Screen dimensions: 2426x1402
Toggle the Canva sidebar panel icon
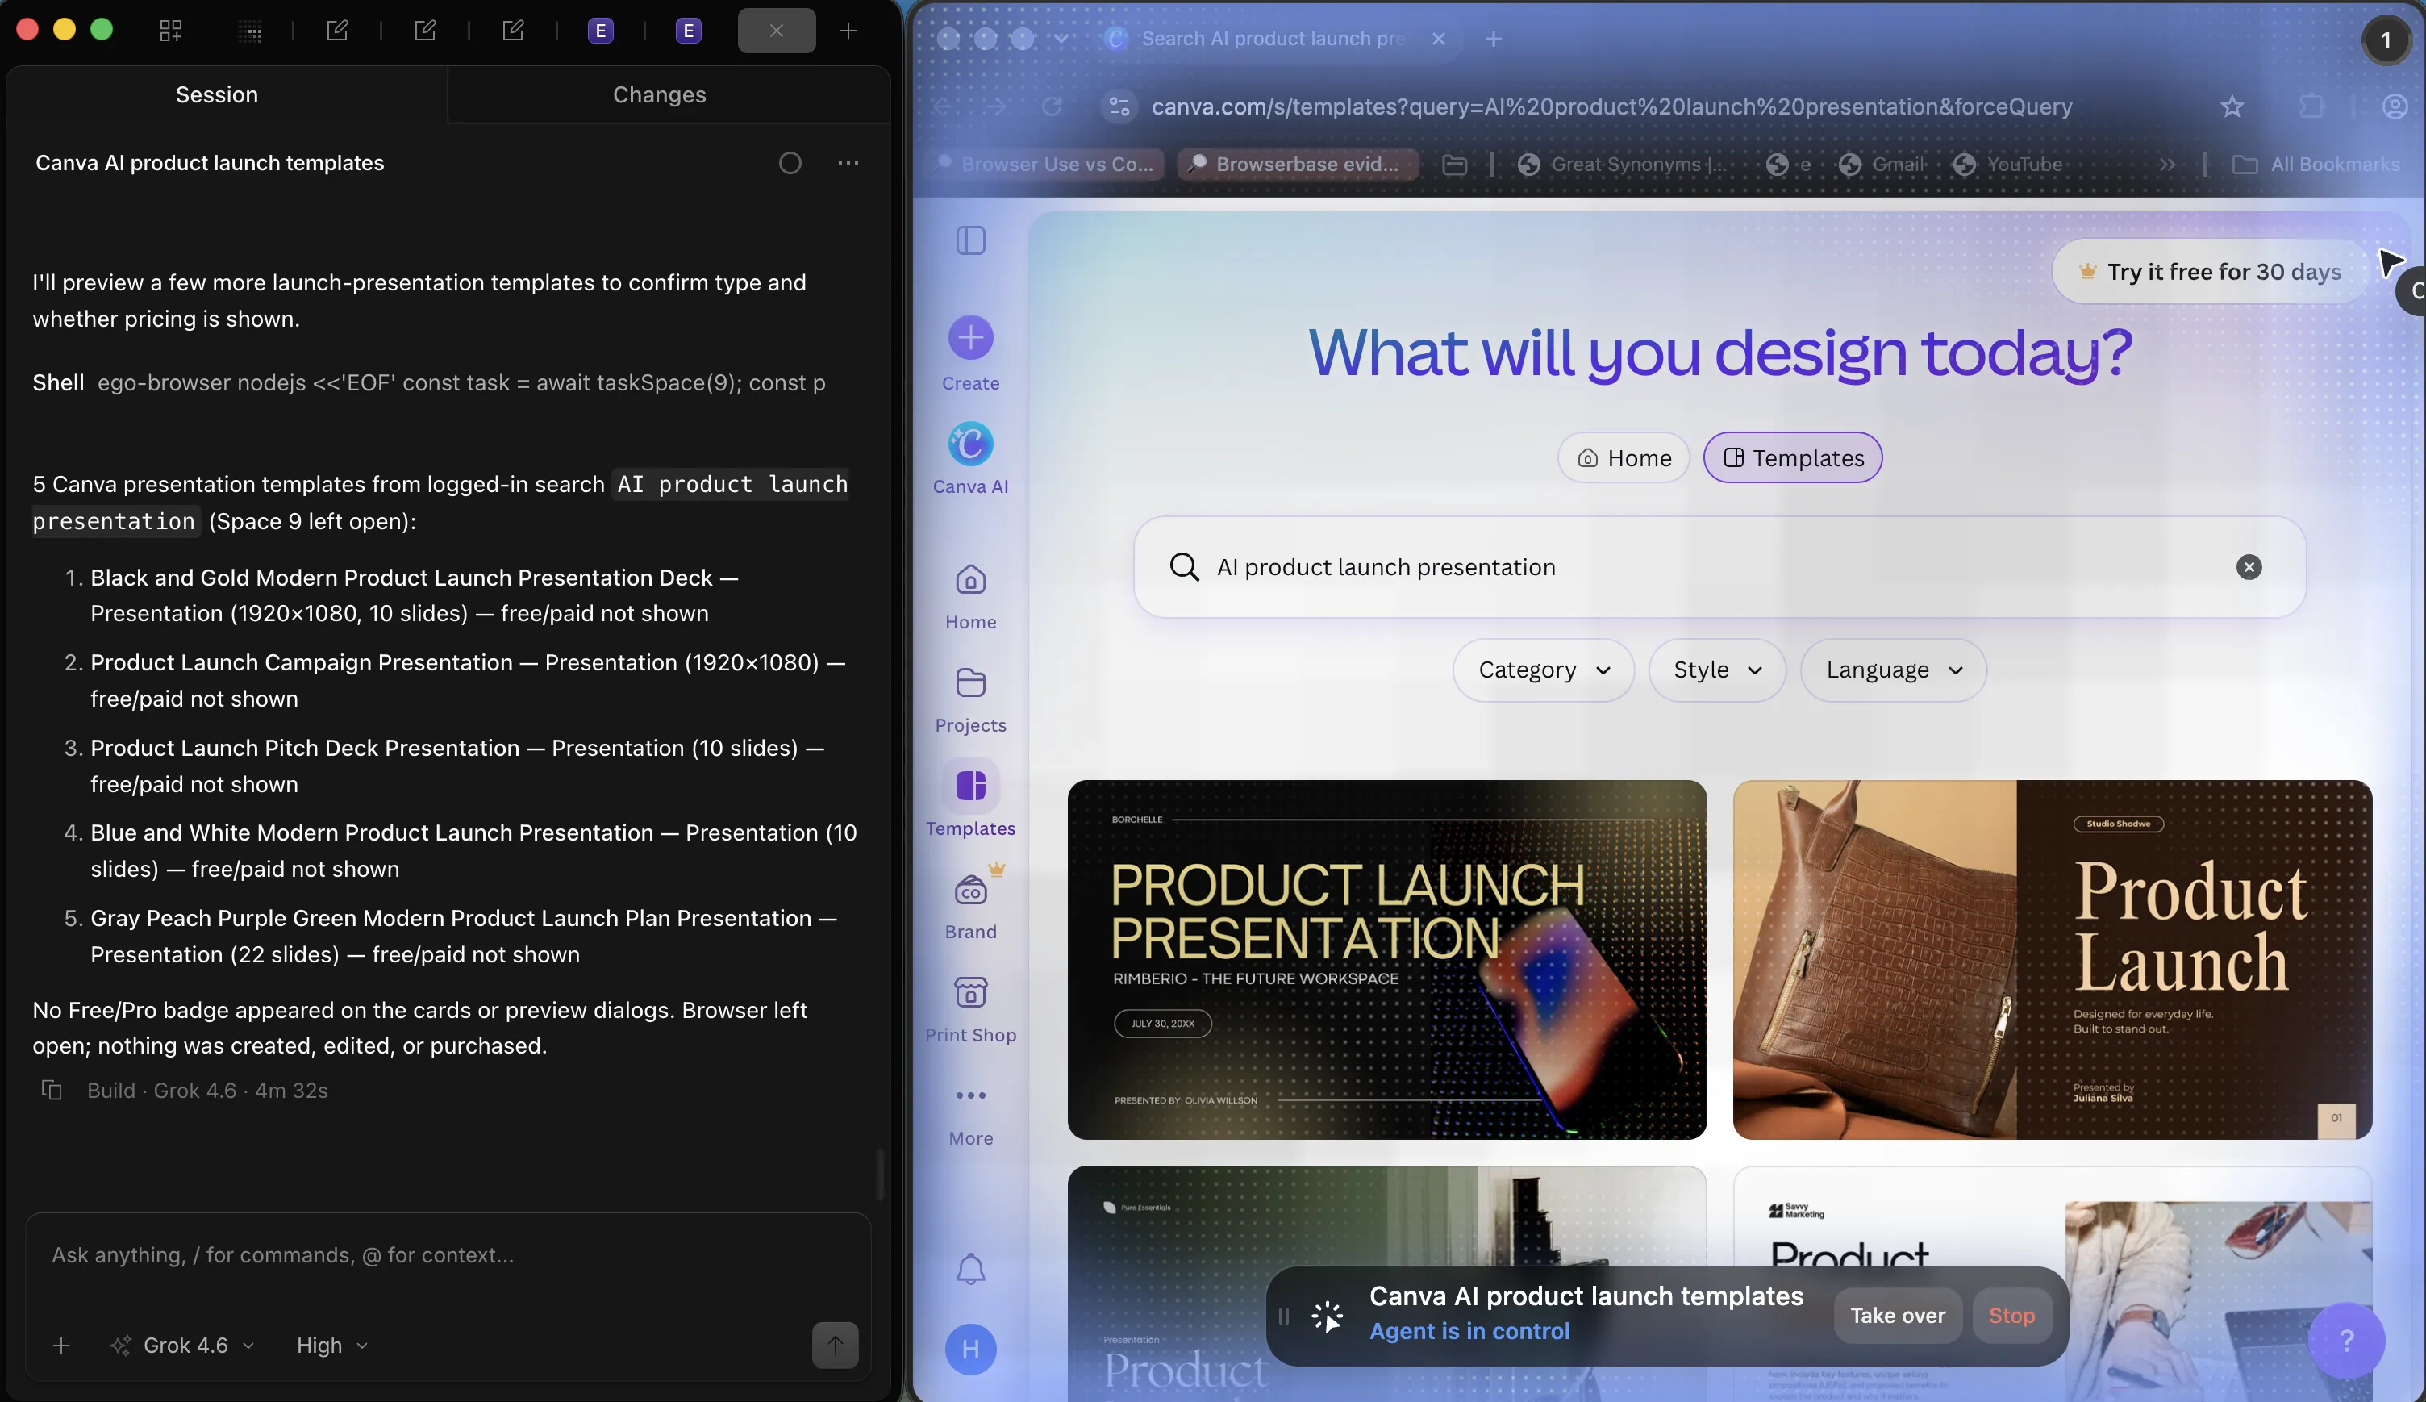pos(970,240)
